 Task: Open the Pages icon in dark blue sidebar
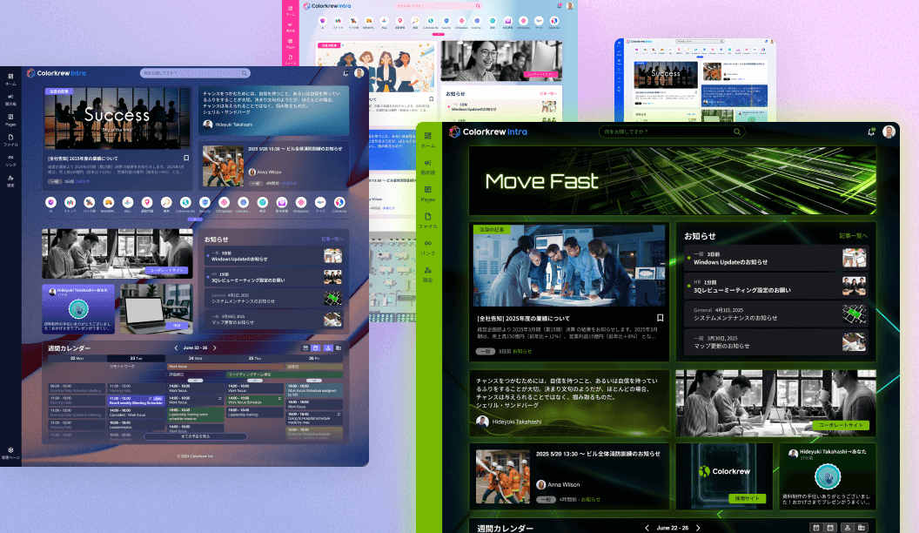click(10, 118)
